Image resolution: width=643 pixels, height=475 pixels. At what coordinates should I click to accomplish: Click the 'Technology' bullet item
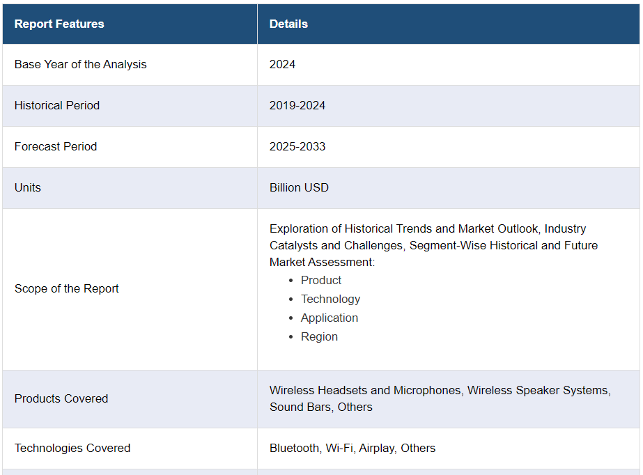330,299
